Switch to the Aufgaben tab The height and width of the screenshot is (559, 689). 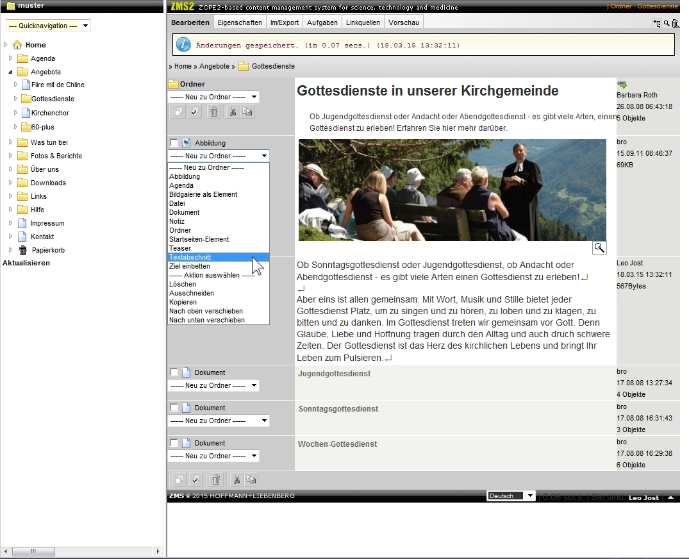[322, 22]
